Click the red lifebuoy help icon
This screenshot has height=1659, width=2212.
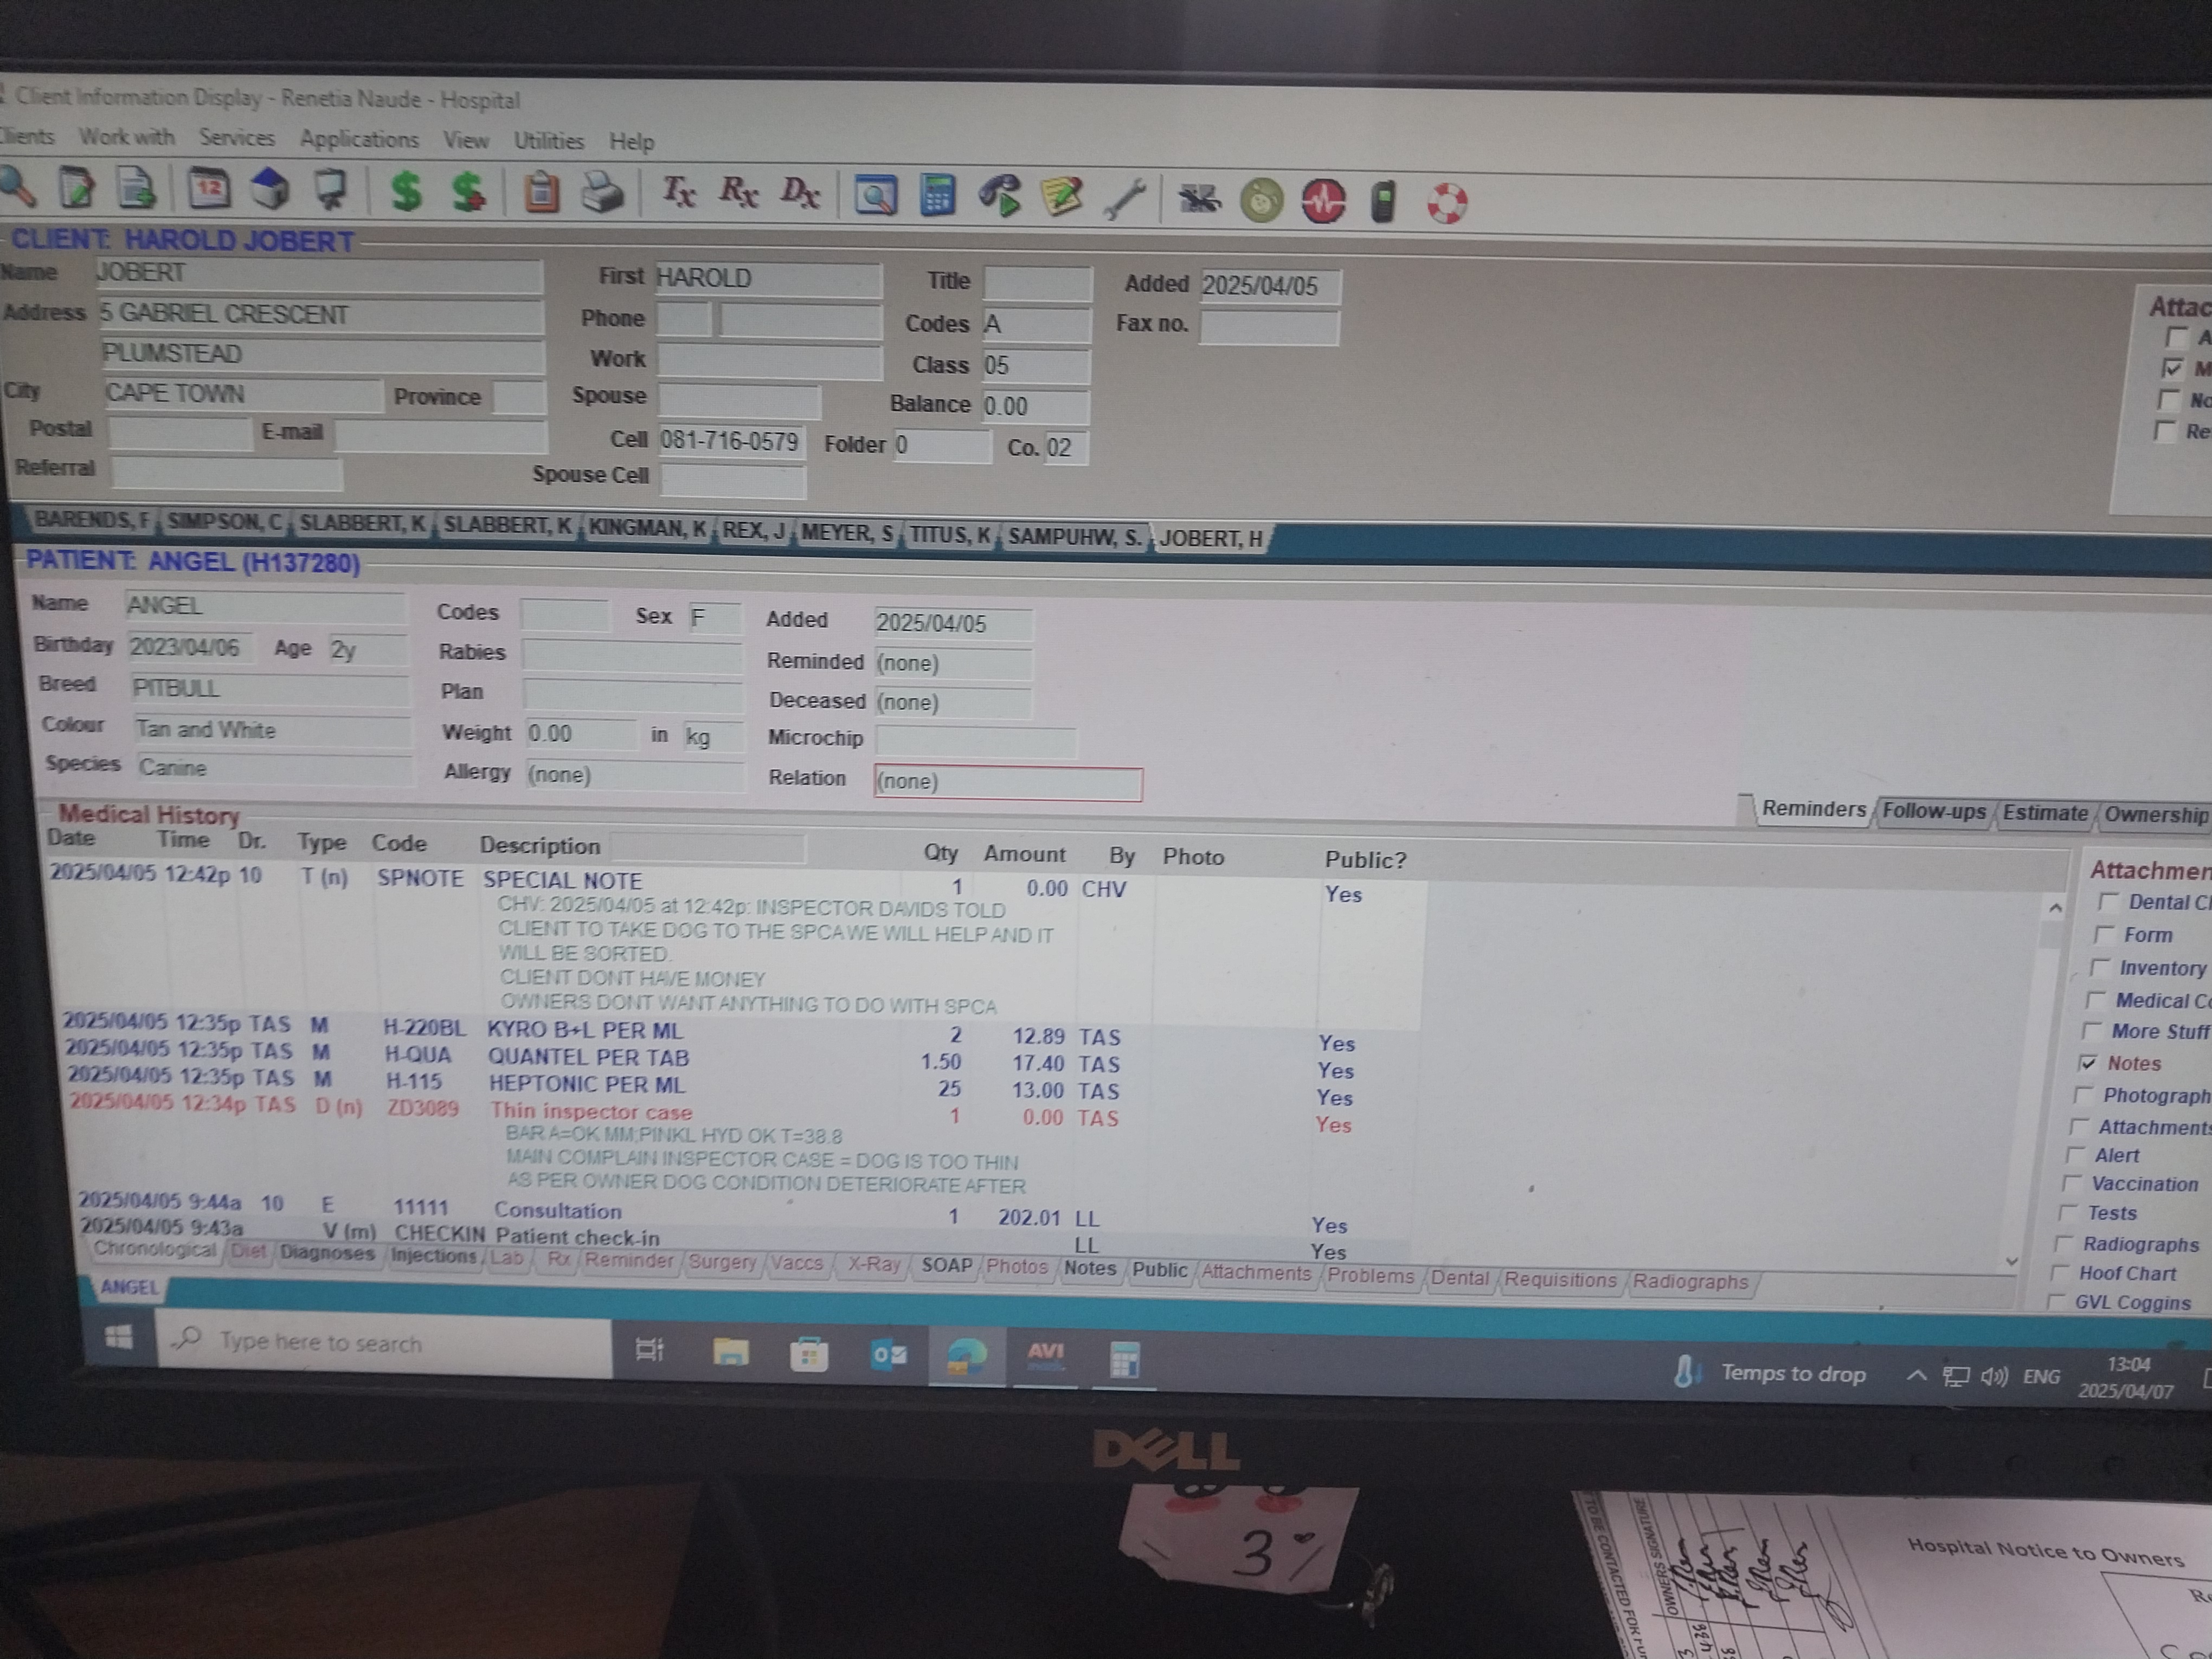click(1446, 203)
